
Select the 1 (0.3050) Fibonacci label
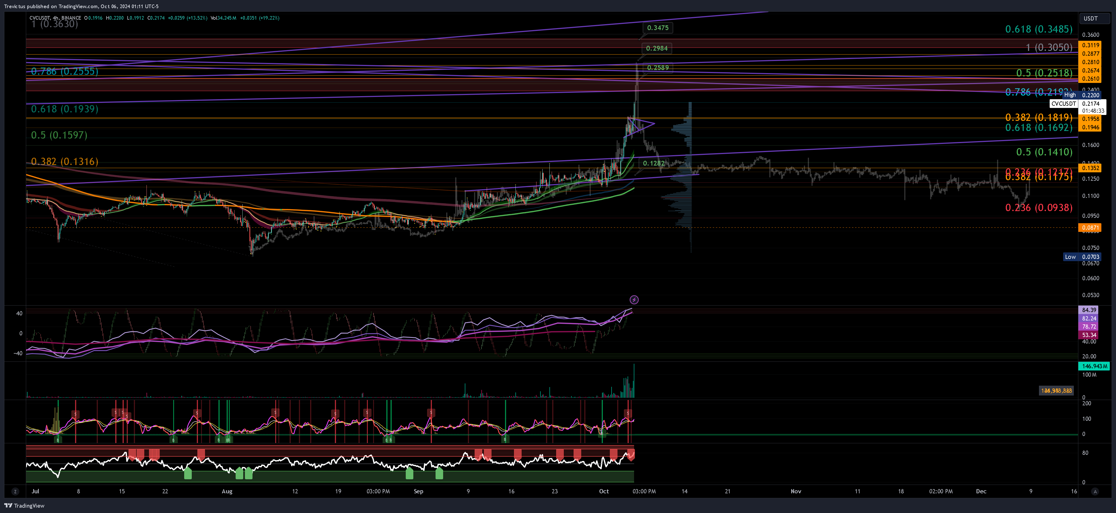click(1049, 47)
